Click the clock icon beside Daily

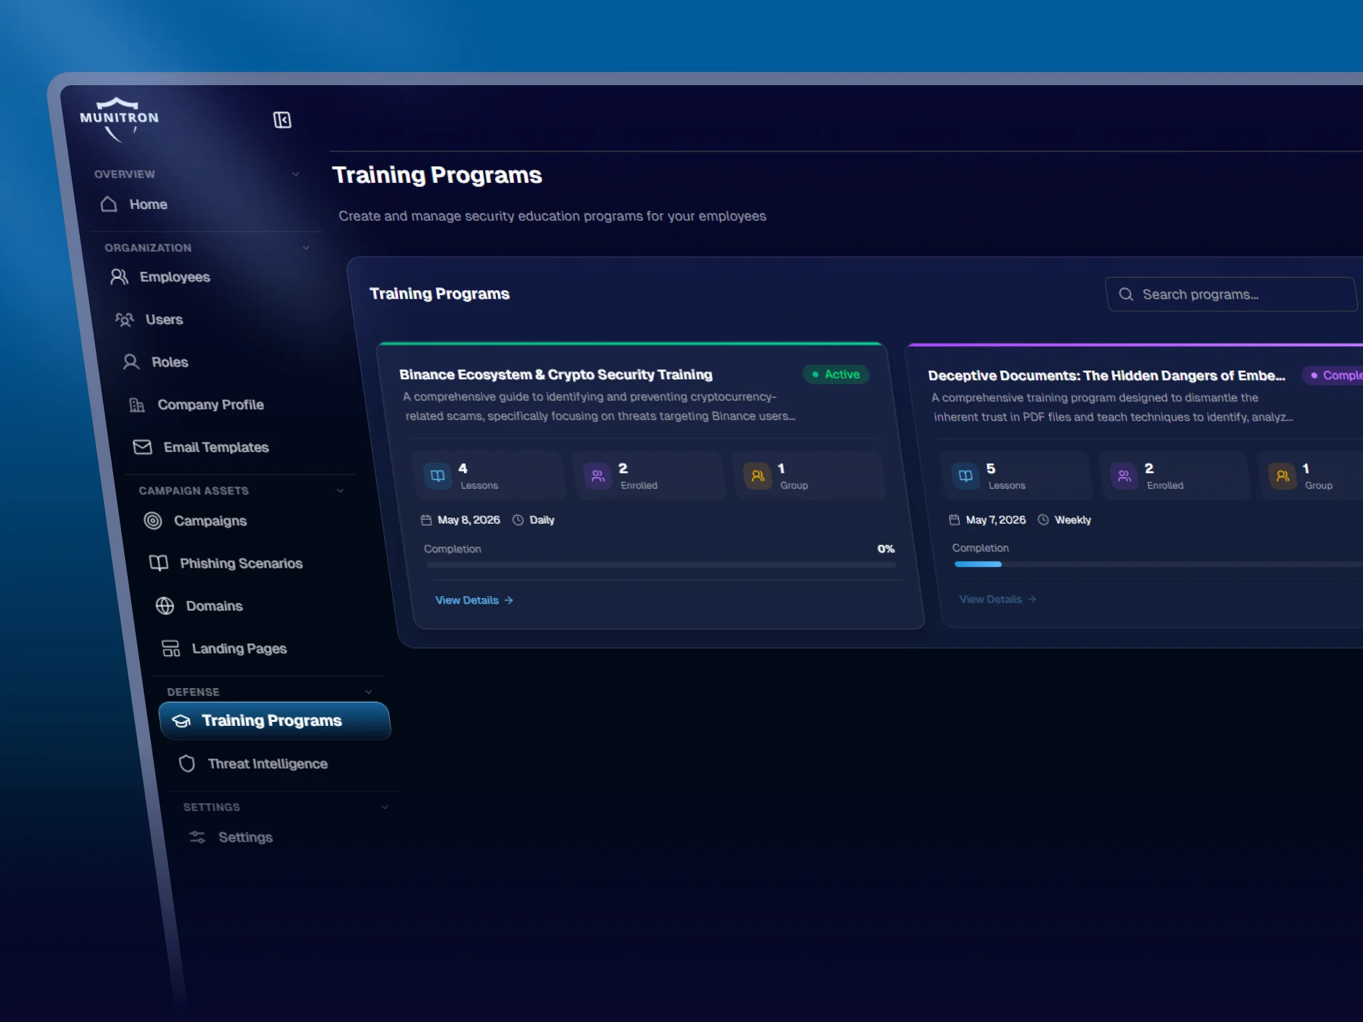[518, 520]
